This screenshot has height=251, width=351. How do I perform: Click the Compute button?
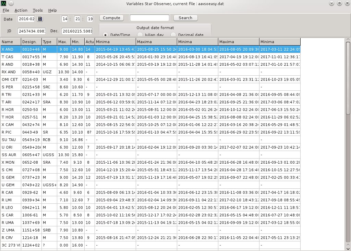[x=111, y=18]
